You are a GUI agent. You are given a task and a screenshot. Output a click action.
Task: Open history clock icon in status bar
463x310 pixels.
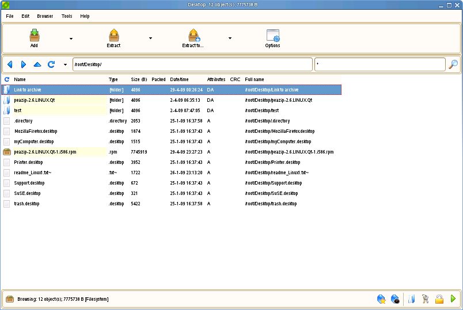coord(395,299)
